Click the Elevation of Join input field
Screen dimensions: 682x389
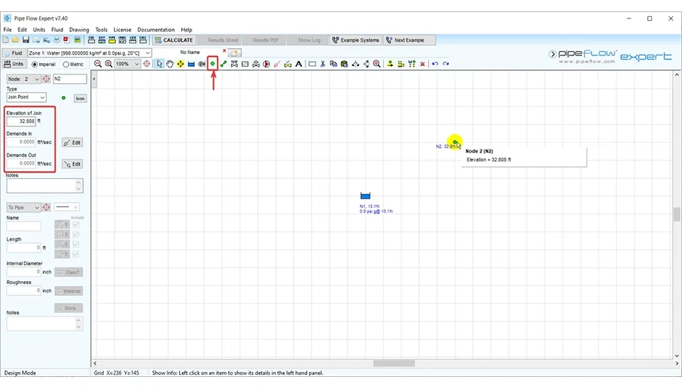click(x=21, y=121)
